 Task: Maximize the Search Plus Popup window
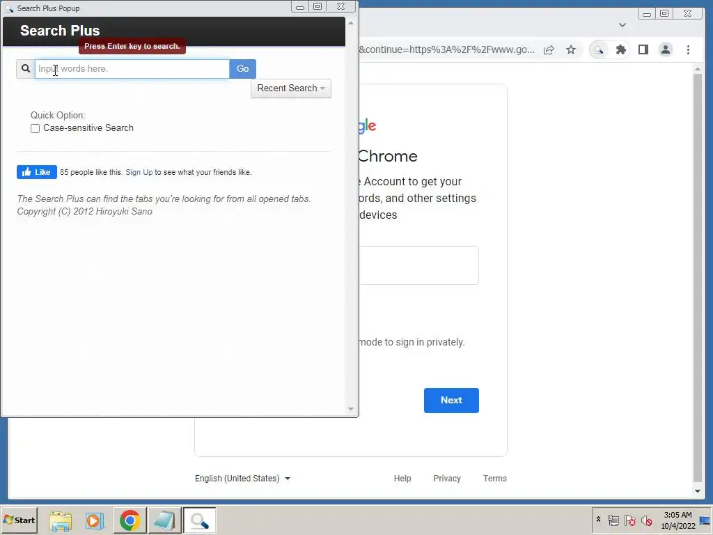[318, 7]
